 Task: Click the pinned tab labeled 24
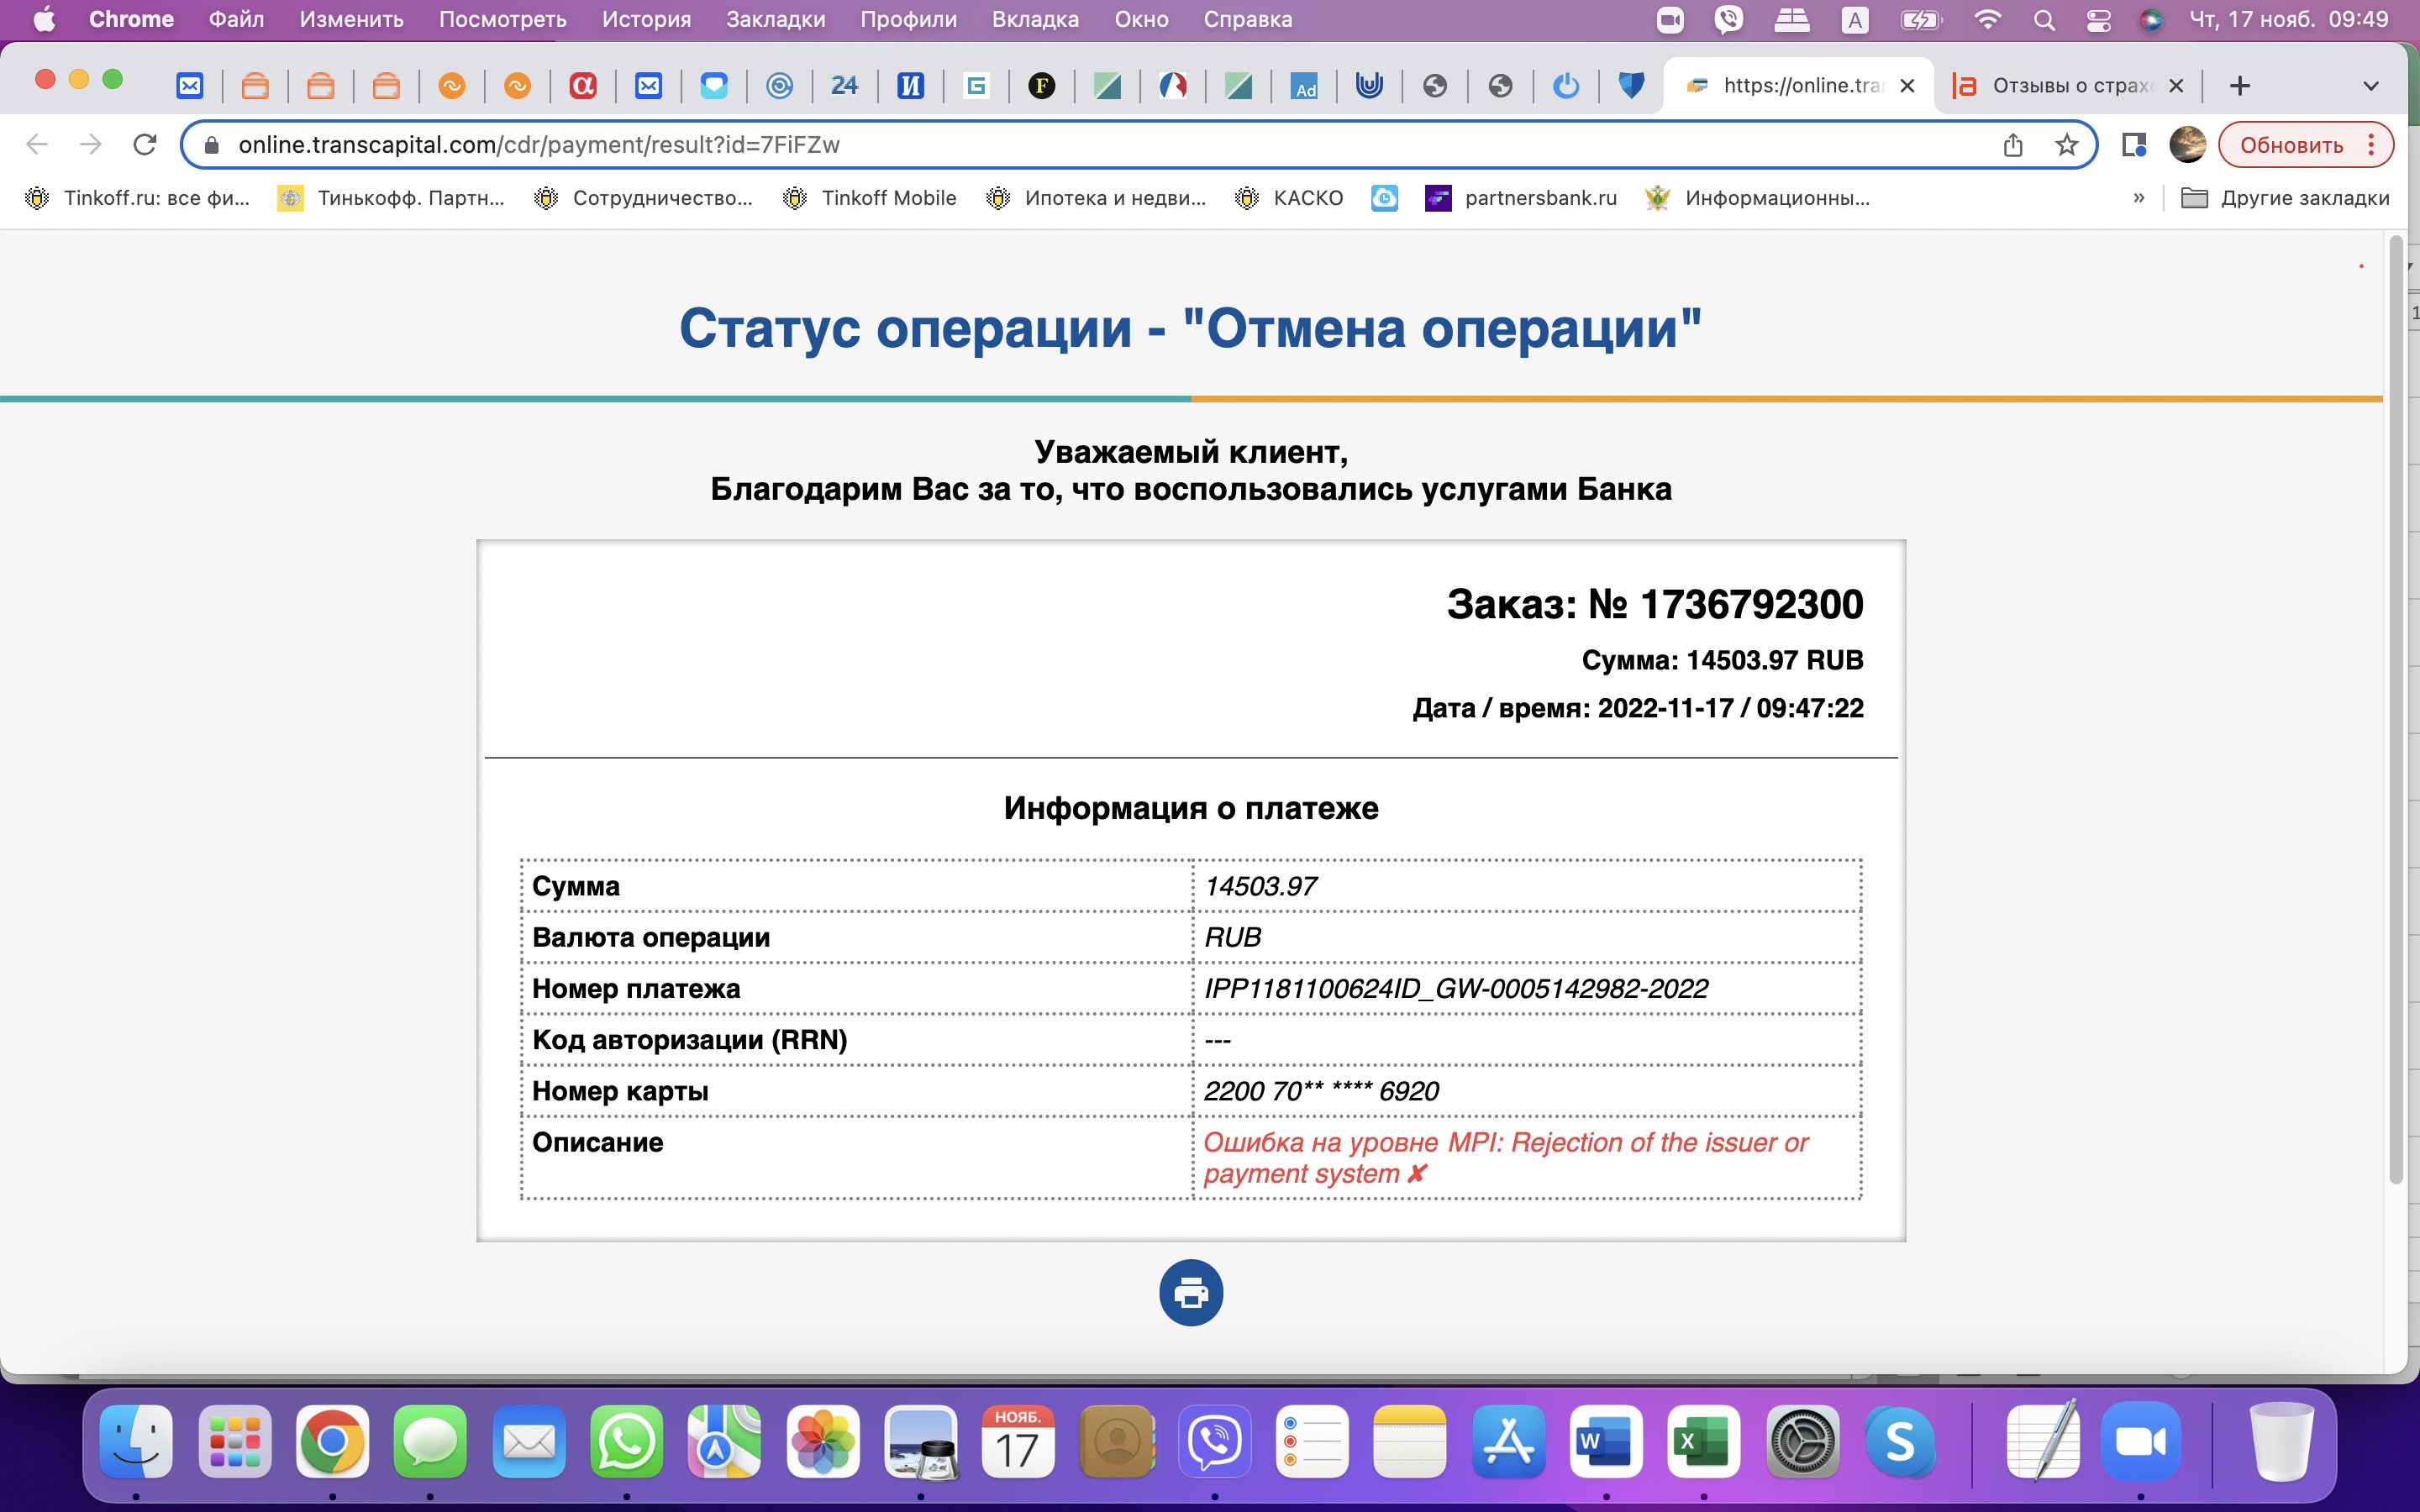click(844, 86)
